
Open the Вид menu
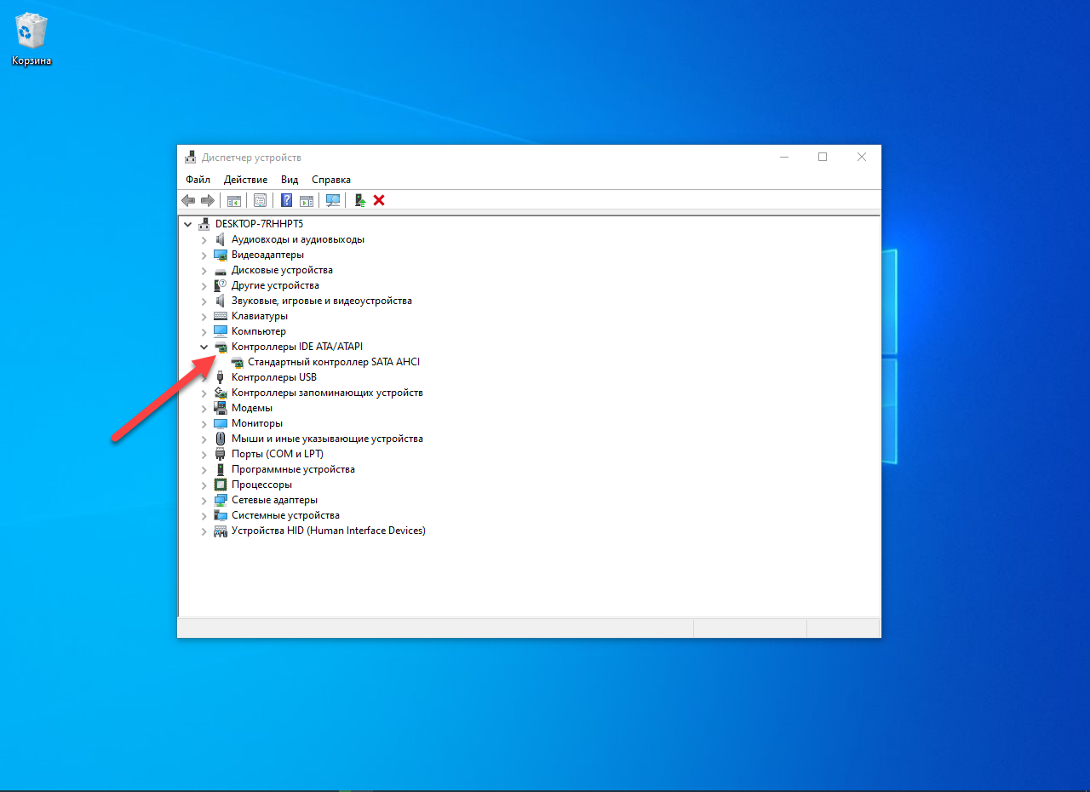tap(290, 180)
